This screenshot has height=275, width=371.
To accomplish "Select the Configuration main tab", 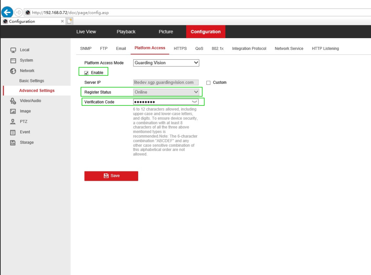I will [206, 32].
